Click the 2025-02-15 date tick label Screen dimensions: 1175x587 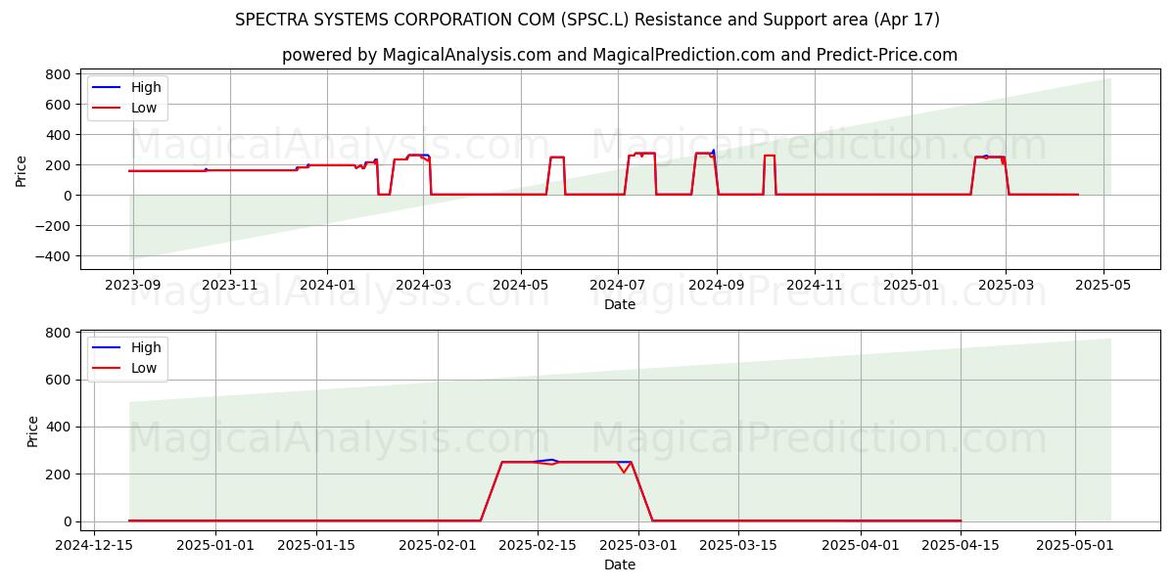[538, 545]
